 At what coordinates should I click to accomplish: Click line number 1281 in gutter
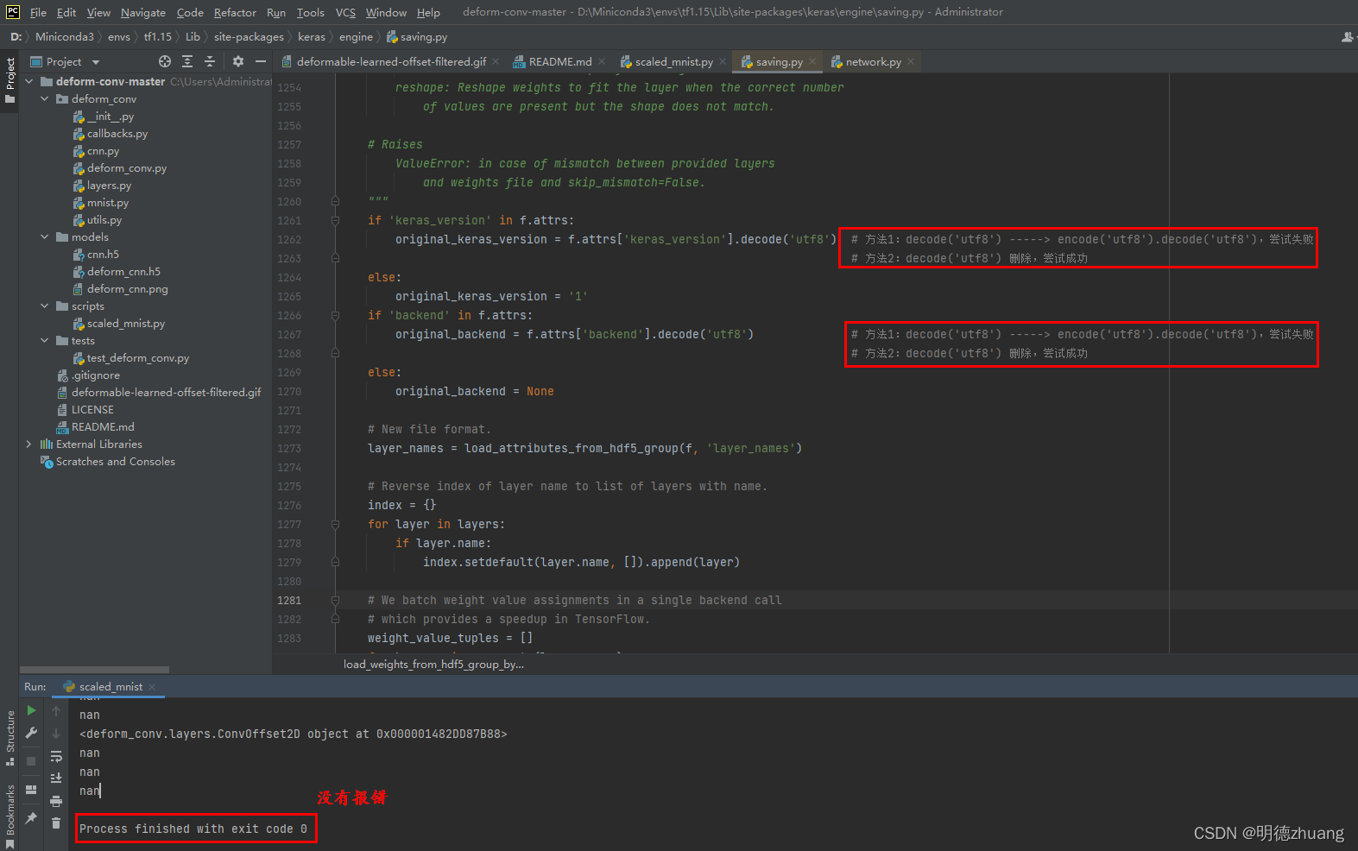tap(289, 600)
